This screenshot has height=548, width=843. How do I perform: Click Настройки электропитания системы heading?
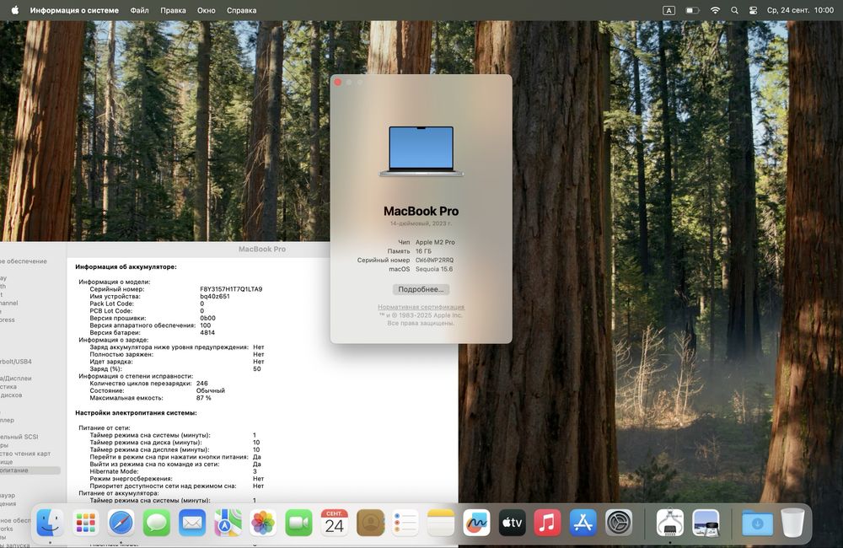tap(136, 413)
